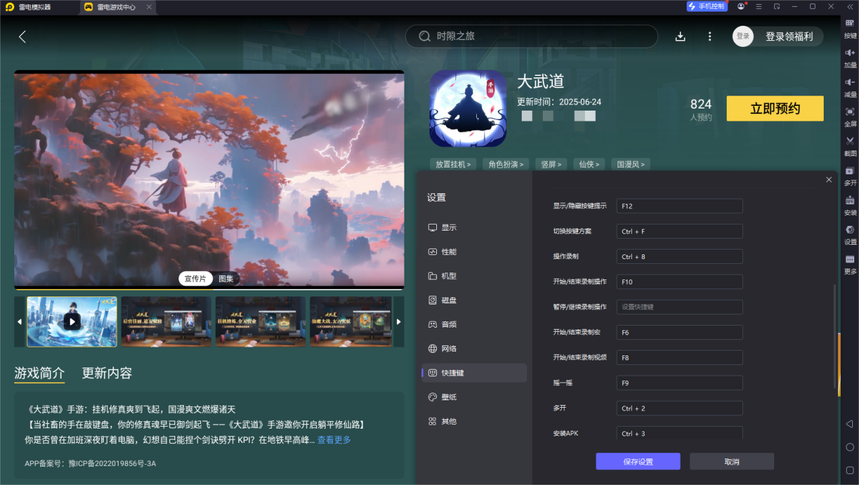
Task: Open title bar hamburger menu
Action: [759, 6]
